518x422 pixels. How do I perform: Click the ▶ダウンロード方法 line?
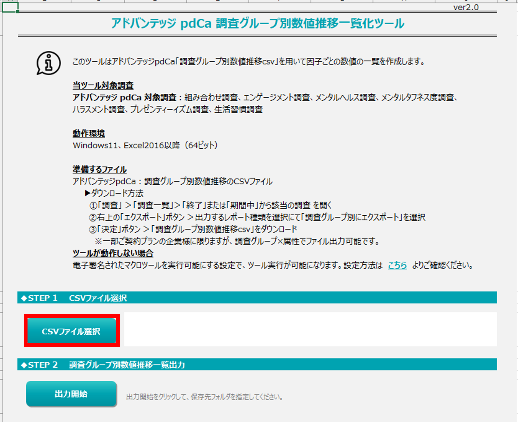point(114,193)
